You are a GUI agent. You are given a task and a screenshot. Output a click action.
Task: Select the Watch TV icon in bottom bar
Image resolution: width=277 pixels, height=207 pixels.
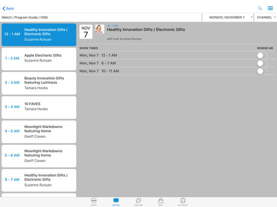pos(116,201)
